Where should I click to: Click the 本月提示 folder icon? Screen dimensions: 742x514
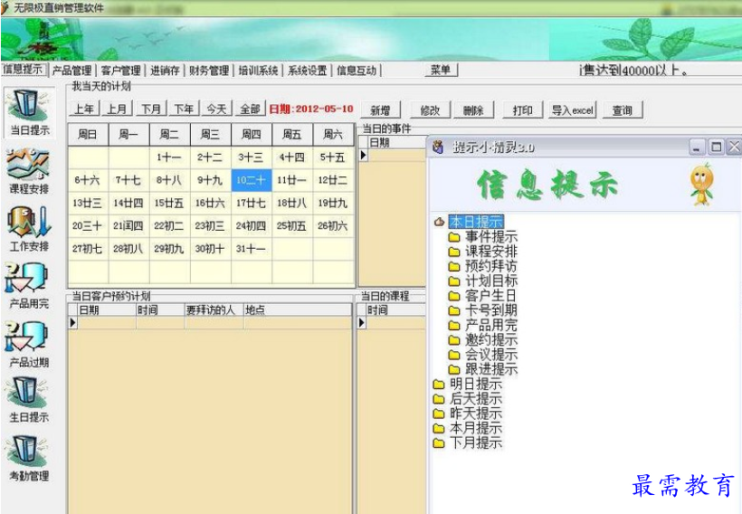click(439, 428)
